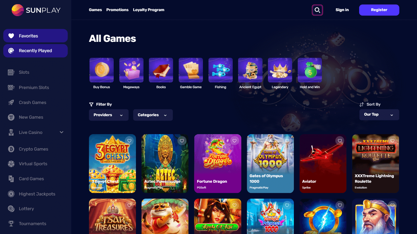Launch the Gates of Olympus 1000 thumbnail
Viewport: 417px width, 234px height.
(x=270, y=164)
